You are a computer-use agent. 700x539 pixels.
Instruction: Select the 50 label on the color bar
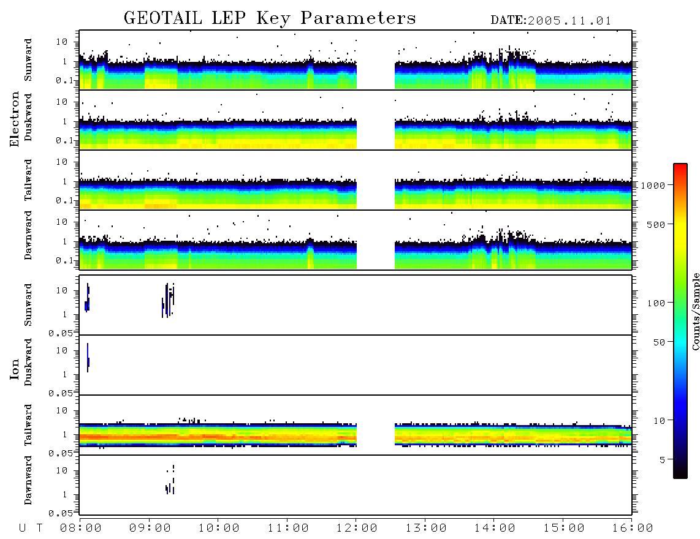660,342
